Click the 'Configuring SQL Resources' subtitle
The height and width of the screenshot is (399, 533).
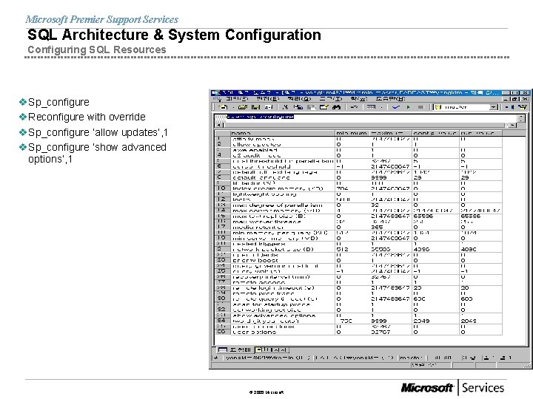tap(97, 50)
